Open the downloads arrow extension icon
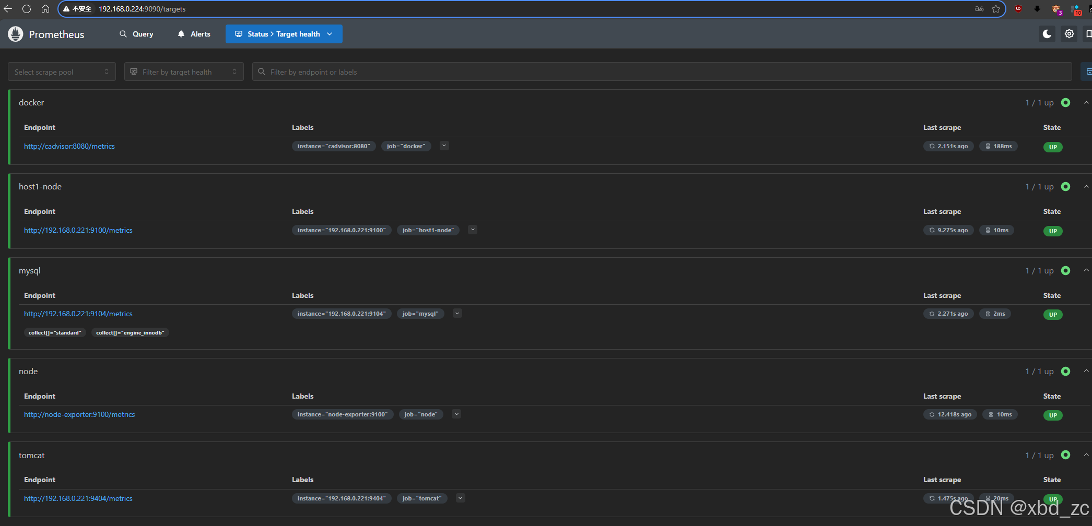This screenshot has height=526, width=1092. [x=1037, y=9]
